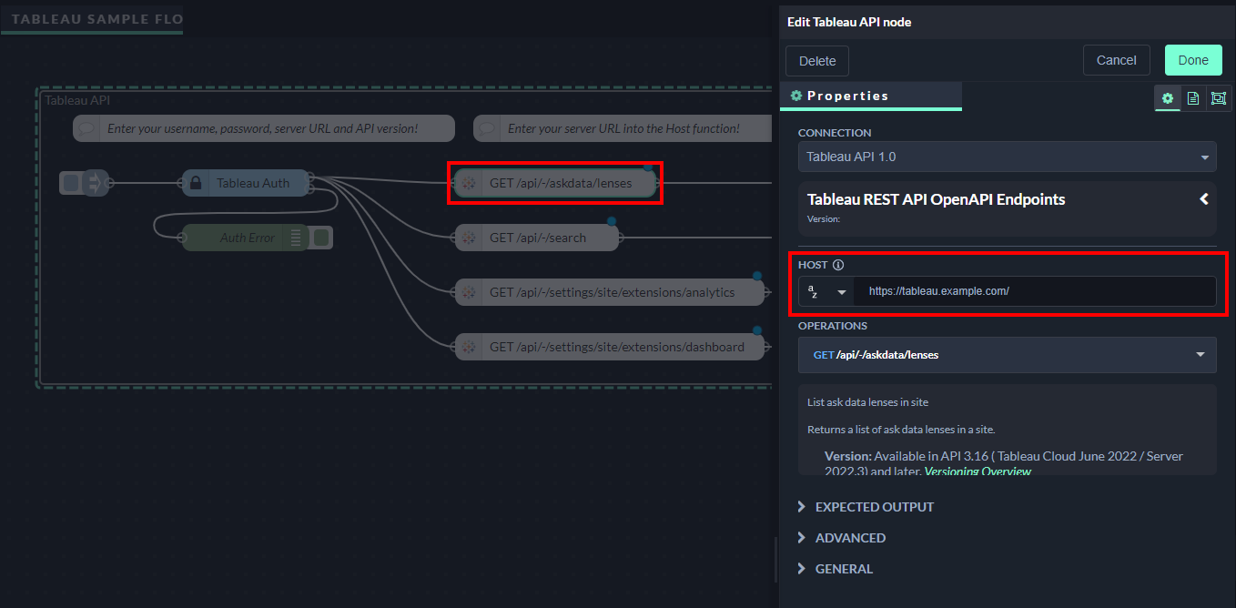Open the Connection dropdown Tableau API 1.0

[1007, 157]
